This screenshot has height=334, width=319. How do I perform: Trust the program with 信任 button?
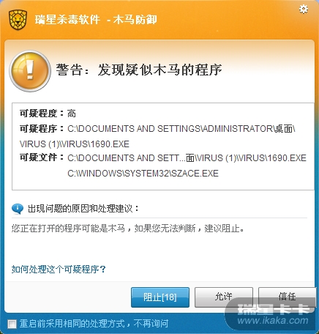[287, 297]
